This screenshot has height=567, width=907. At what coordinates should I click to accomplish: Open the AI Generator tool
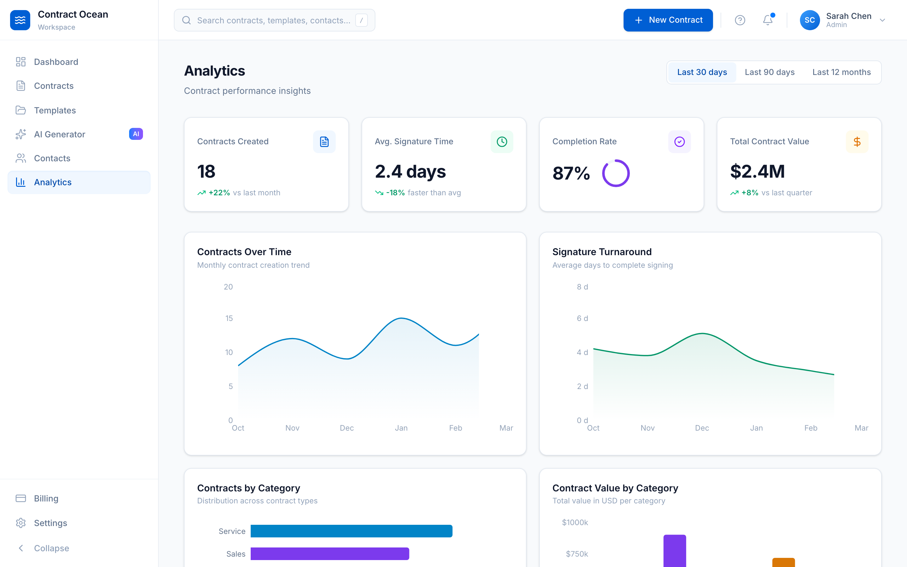[59, 134]
